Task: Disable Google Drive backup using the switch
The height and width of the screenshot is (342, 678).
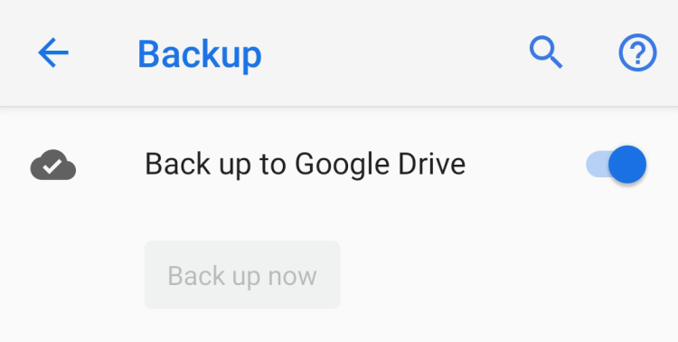Action: click(617, 165)
